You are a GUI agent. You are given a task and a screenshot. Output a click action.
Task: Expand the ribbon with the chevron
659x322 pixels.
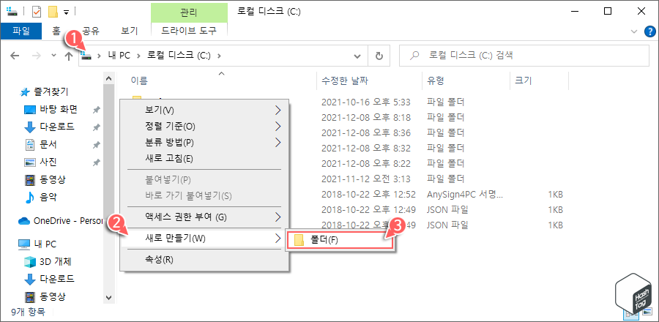click(634, 31)
